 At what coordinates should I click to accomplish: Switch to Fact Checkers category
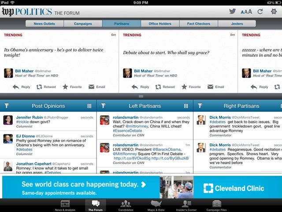[x=199, y=23]
